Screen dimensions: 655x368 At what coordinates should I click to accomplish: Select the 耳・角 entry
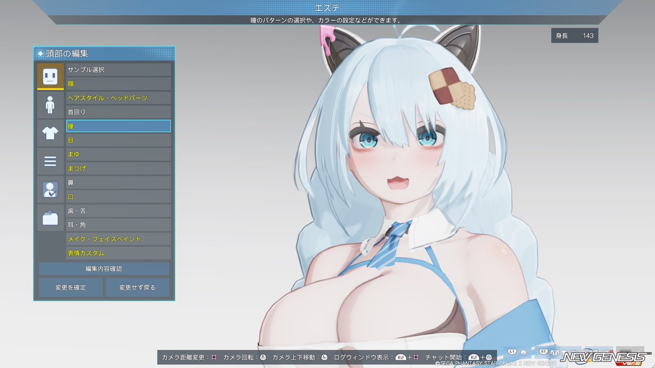(x=118, y=225)
